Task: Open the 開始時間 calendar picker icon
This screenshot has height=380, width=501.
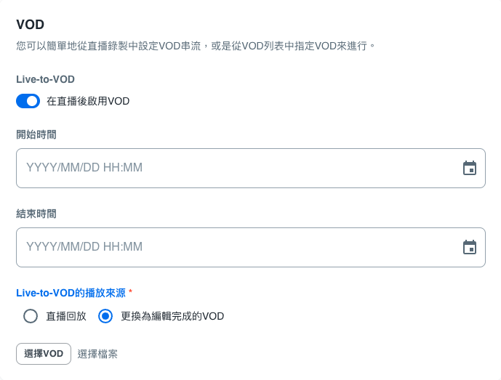Action: pyautogui.click(x=470, y=168)
